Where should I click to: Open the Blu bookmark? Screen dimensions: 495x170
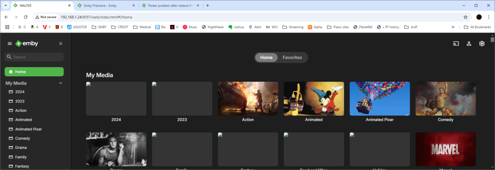[x=160, y=27]
